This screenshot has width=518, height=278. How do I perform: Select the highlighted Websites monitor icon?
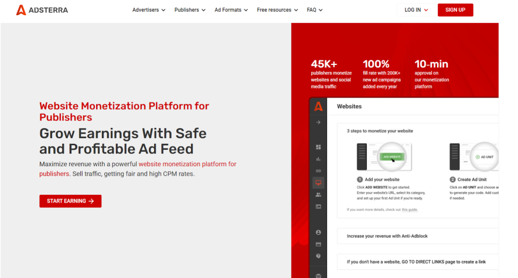(318, 183)
